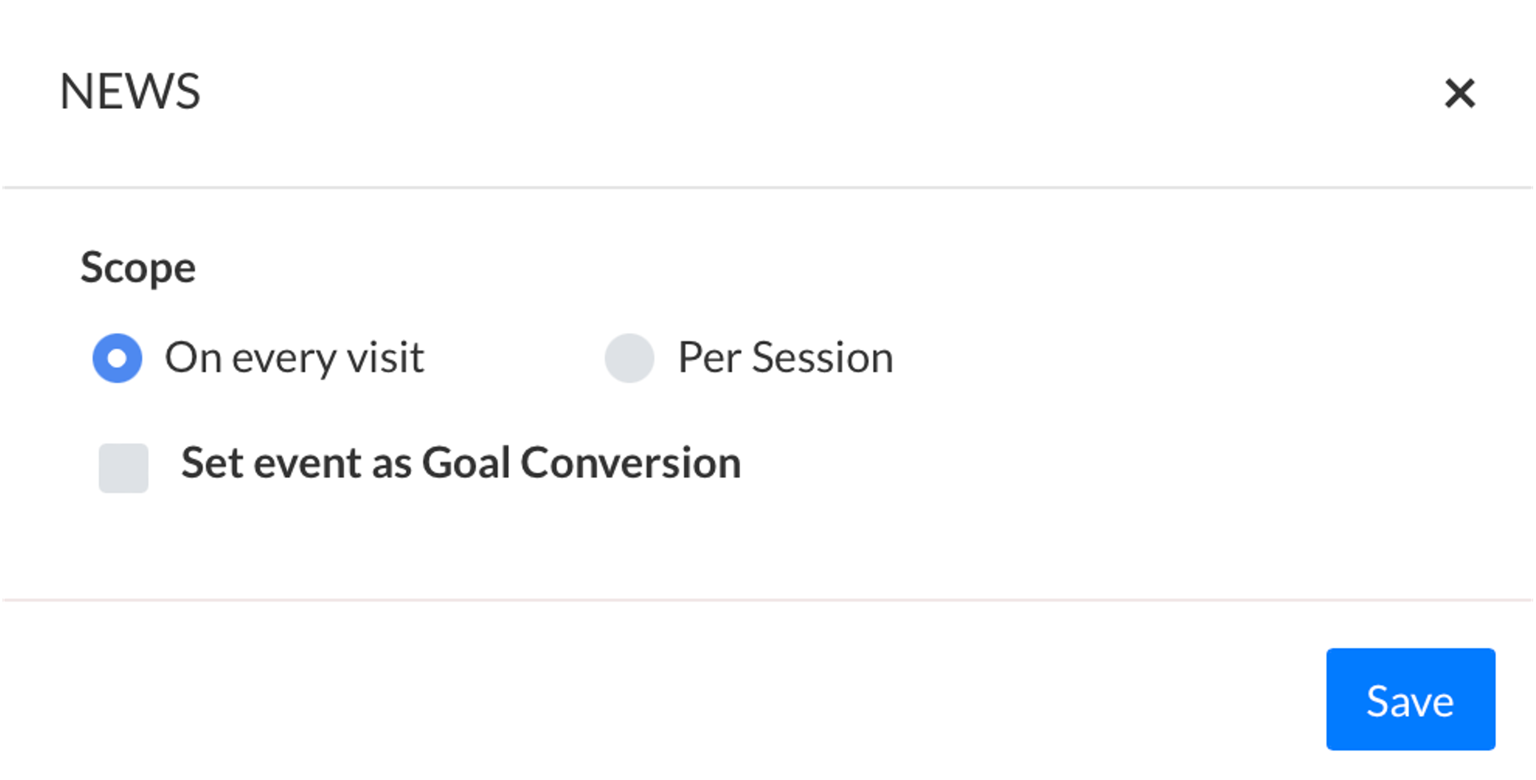Choose the "Per Session" radio button
This screenshot has height=780, width=1536.
[x=629, y=358]
